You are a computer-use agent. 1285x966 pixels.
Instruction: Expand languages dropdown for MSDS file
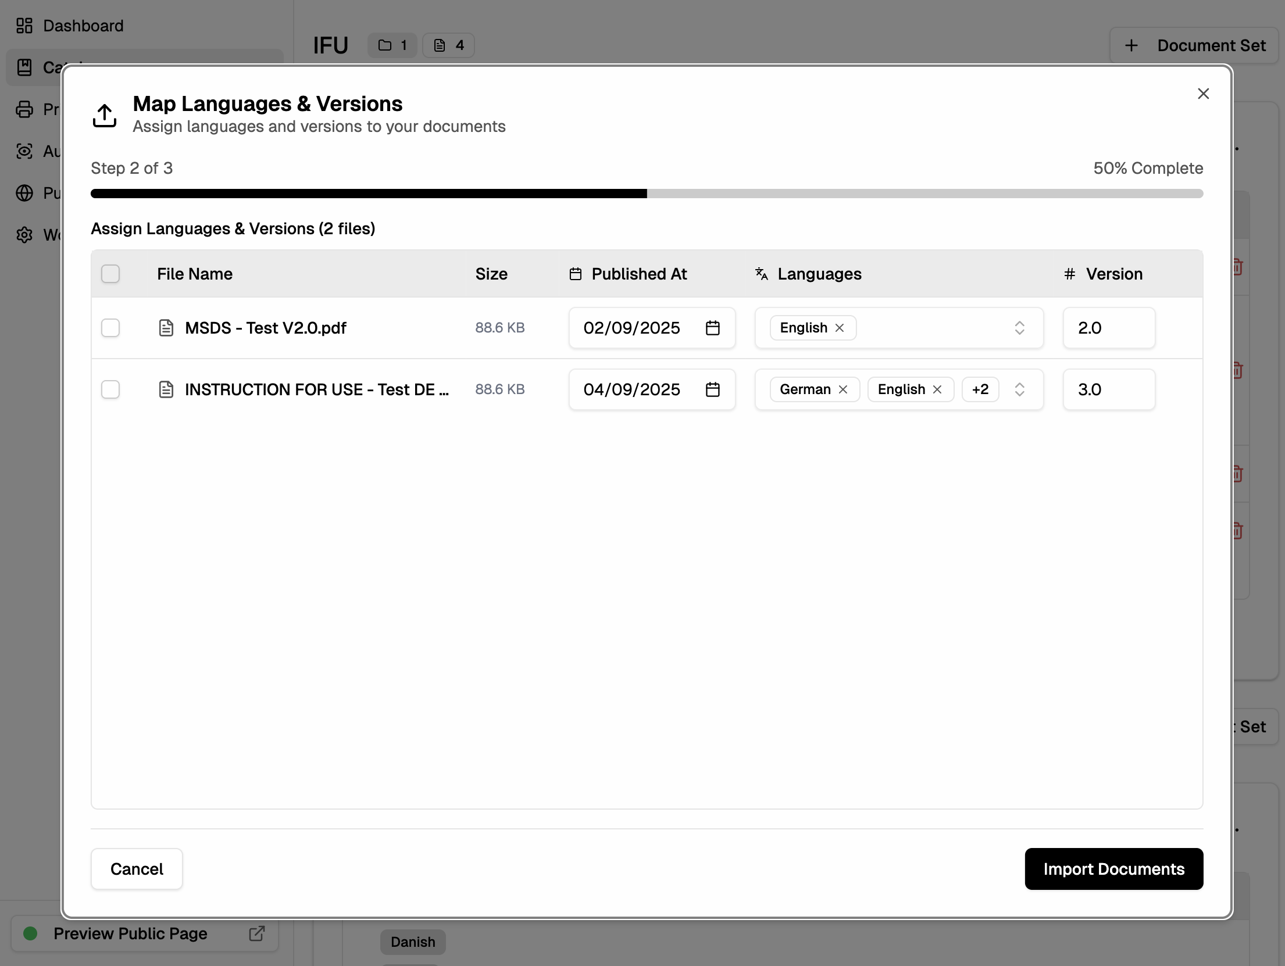tap(1019, 328)
